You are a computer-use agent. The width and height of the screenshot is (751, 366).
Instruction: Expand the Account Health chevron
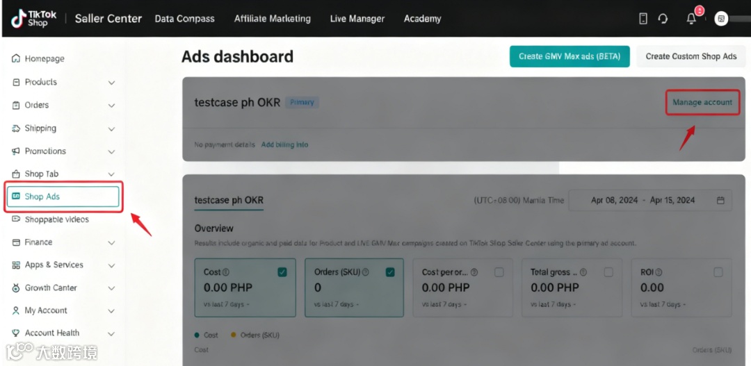point(111,334)
